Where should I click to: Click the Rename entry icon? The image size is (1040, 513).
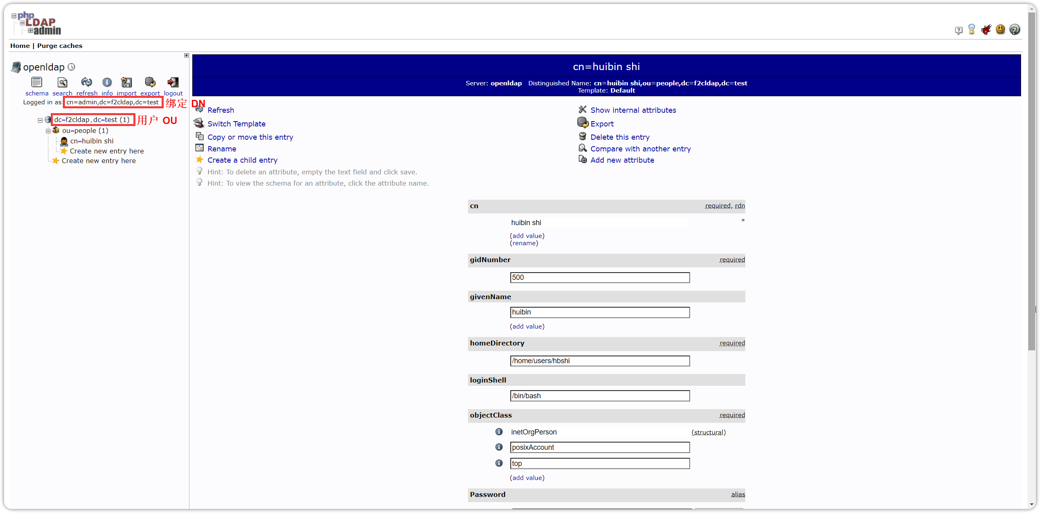tap(200, 148)
